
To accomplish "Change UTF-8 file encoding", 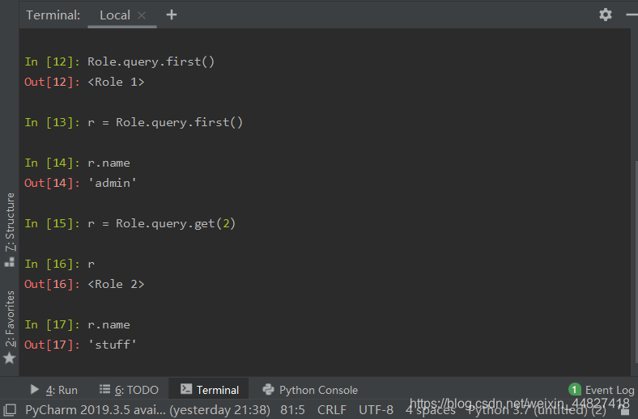I will pos(376,409).
